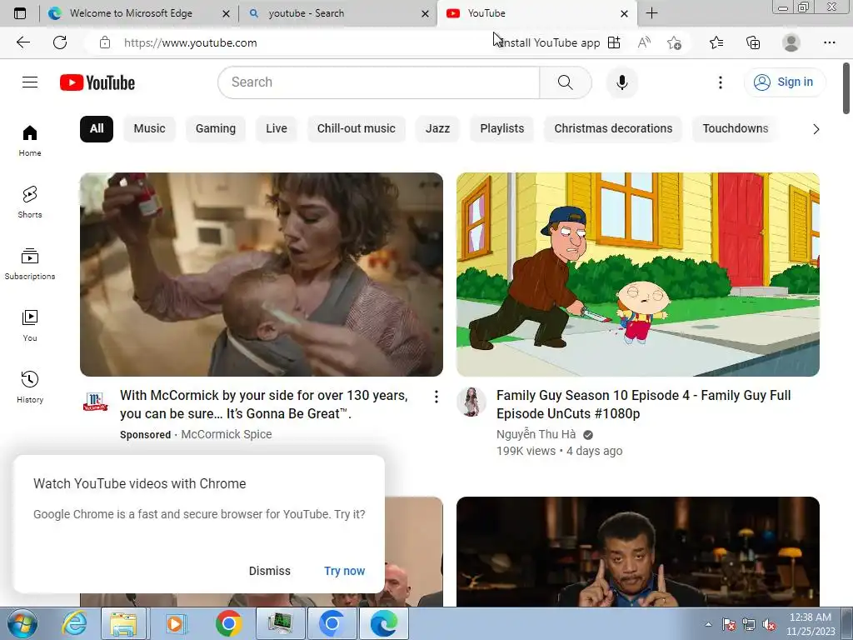The image size is (853, 640).
Task: Open the Family Guy video thumbnail
Action: [637, 274]
